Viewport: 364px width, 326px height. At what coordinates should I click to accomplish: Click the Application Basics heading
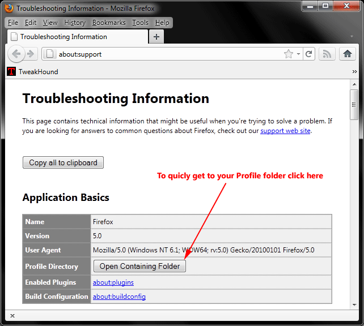pyautogui.click(x=66, y=198)
